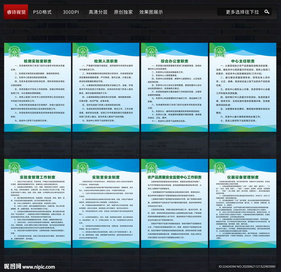
Task: Click the green logo on 综合办公室职责 poster
Action: tap(151, 52)
